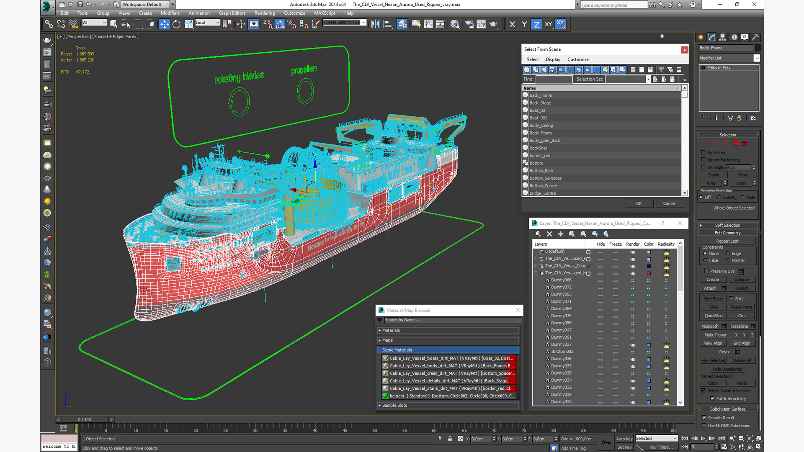
Task: Click the MSmooth button
Action: coord(710,326)
